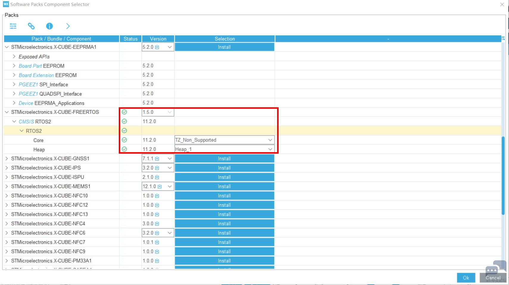Image resolution: width=509 pixels, height=285 pixels.
Task: Click the green status check on the Core row
Action: tap(124, 140)
